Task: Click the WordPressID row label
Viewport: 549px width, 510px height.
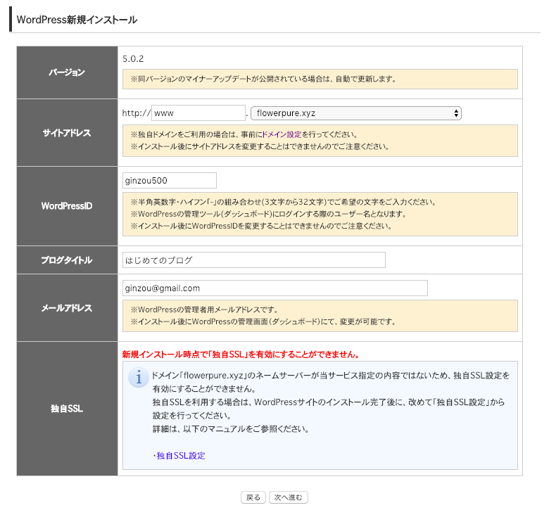Action: pos(67,206)
